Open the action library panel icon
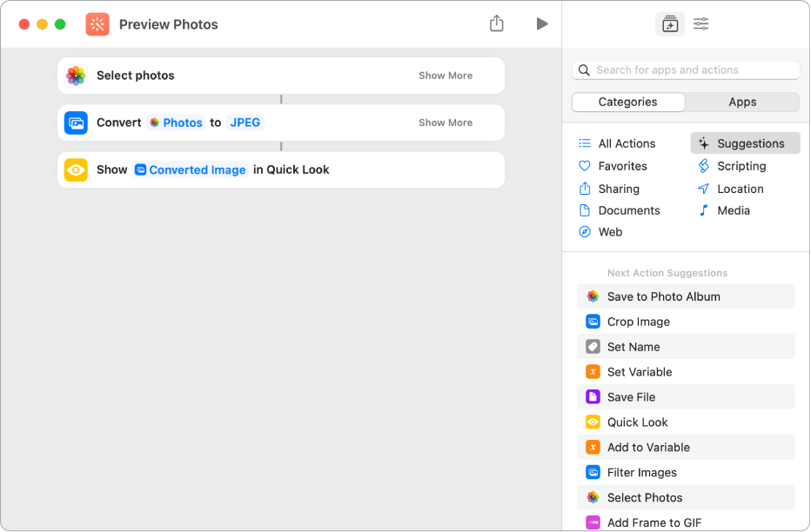Image resolution: width=811 pixels, height=532 pixels. click(x=669, y=24)
